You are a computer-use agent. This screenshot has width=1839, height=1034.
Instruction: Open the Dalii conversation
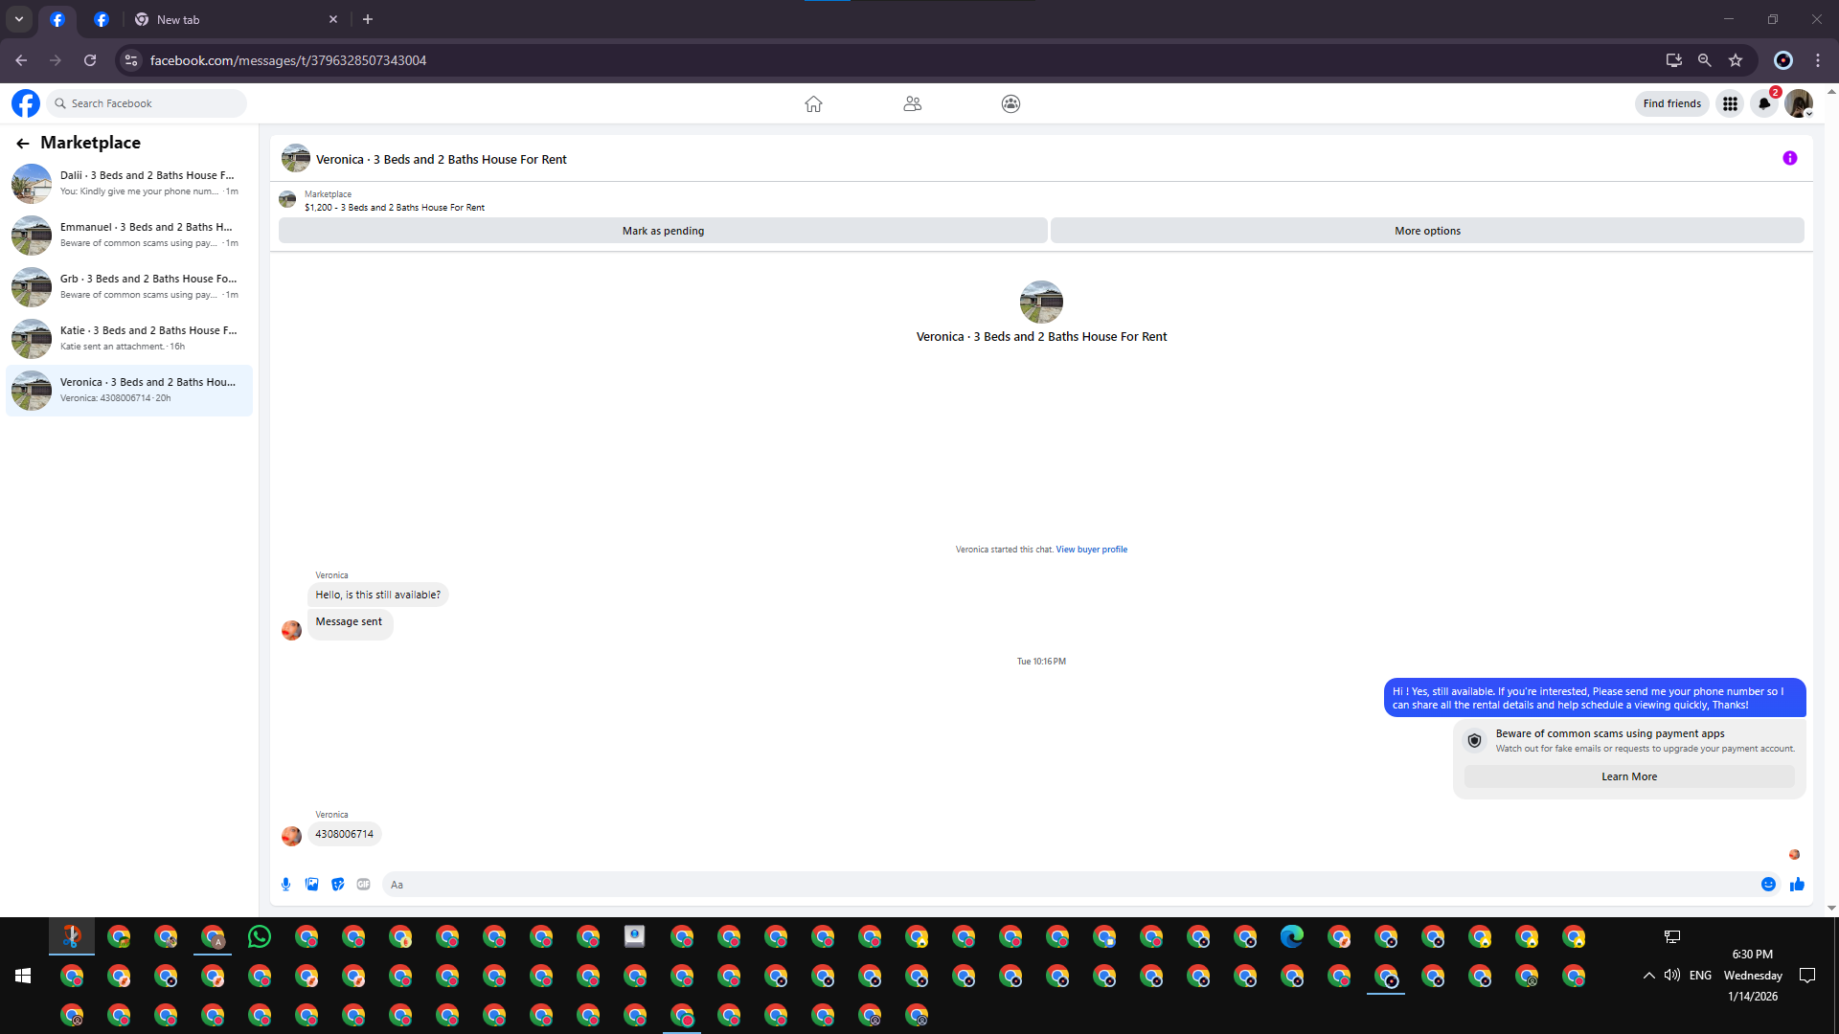(x=129, y=183)
